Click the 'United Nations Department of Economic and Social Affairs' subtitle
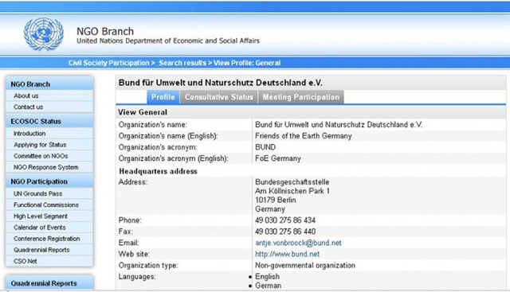Screen dimensions: 510x292 168,41
